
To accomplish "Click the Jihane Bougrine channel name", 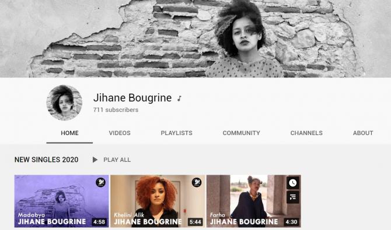I will pyautogui.click(x=132, y=98).
